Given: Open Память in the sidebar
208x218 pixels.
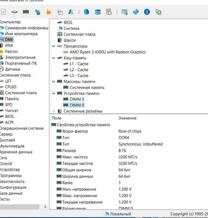Looking at the screenshot, I should 12,99.
